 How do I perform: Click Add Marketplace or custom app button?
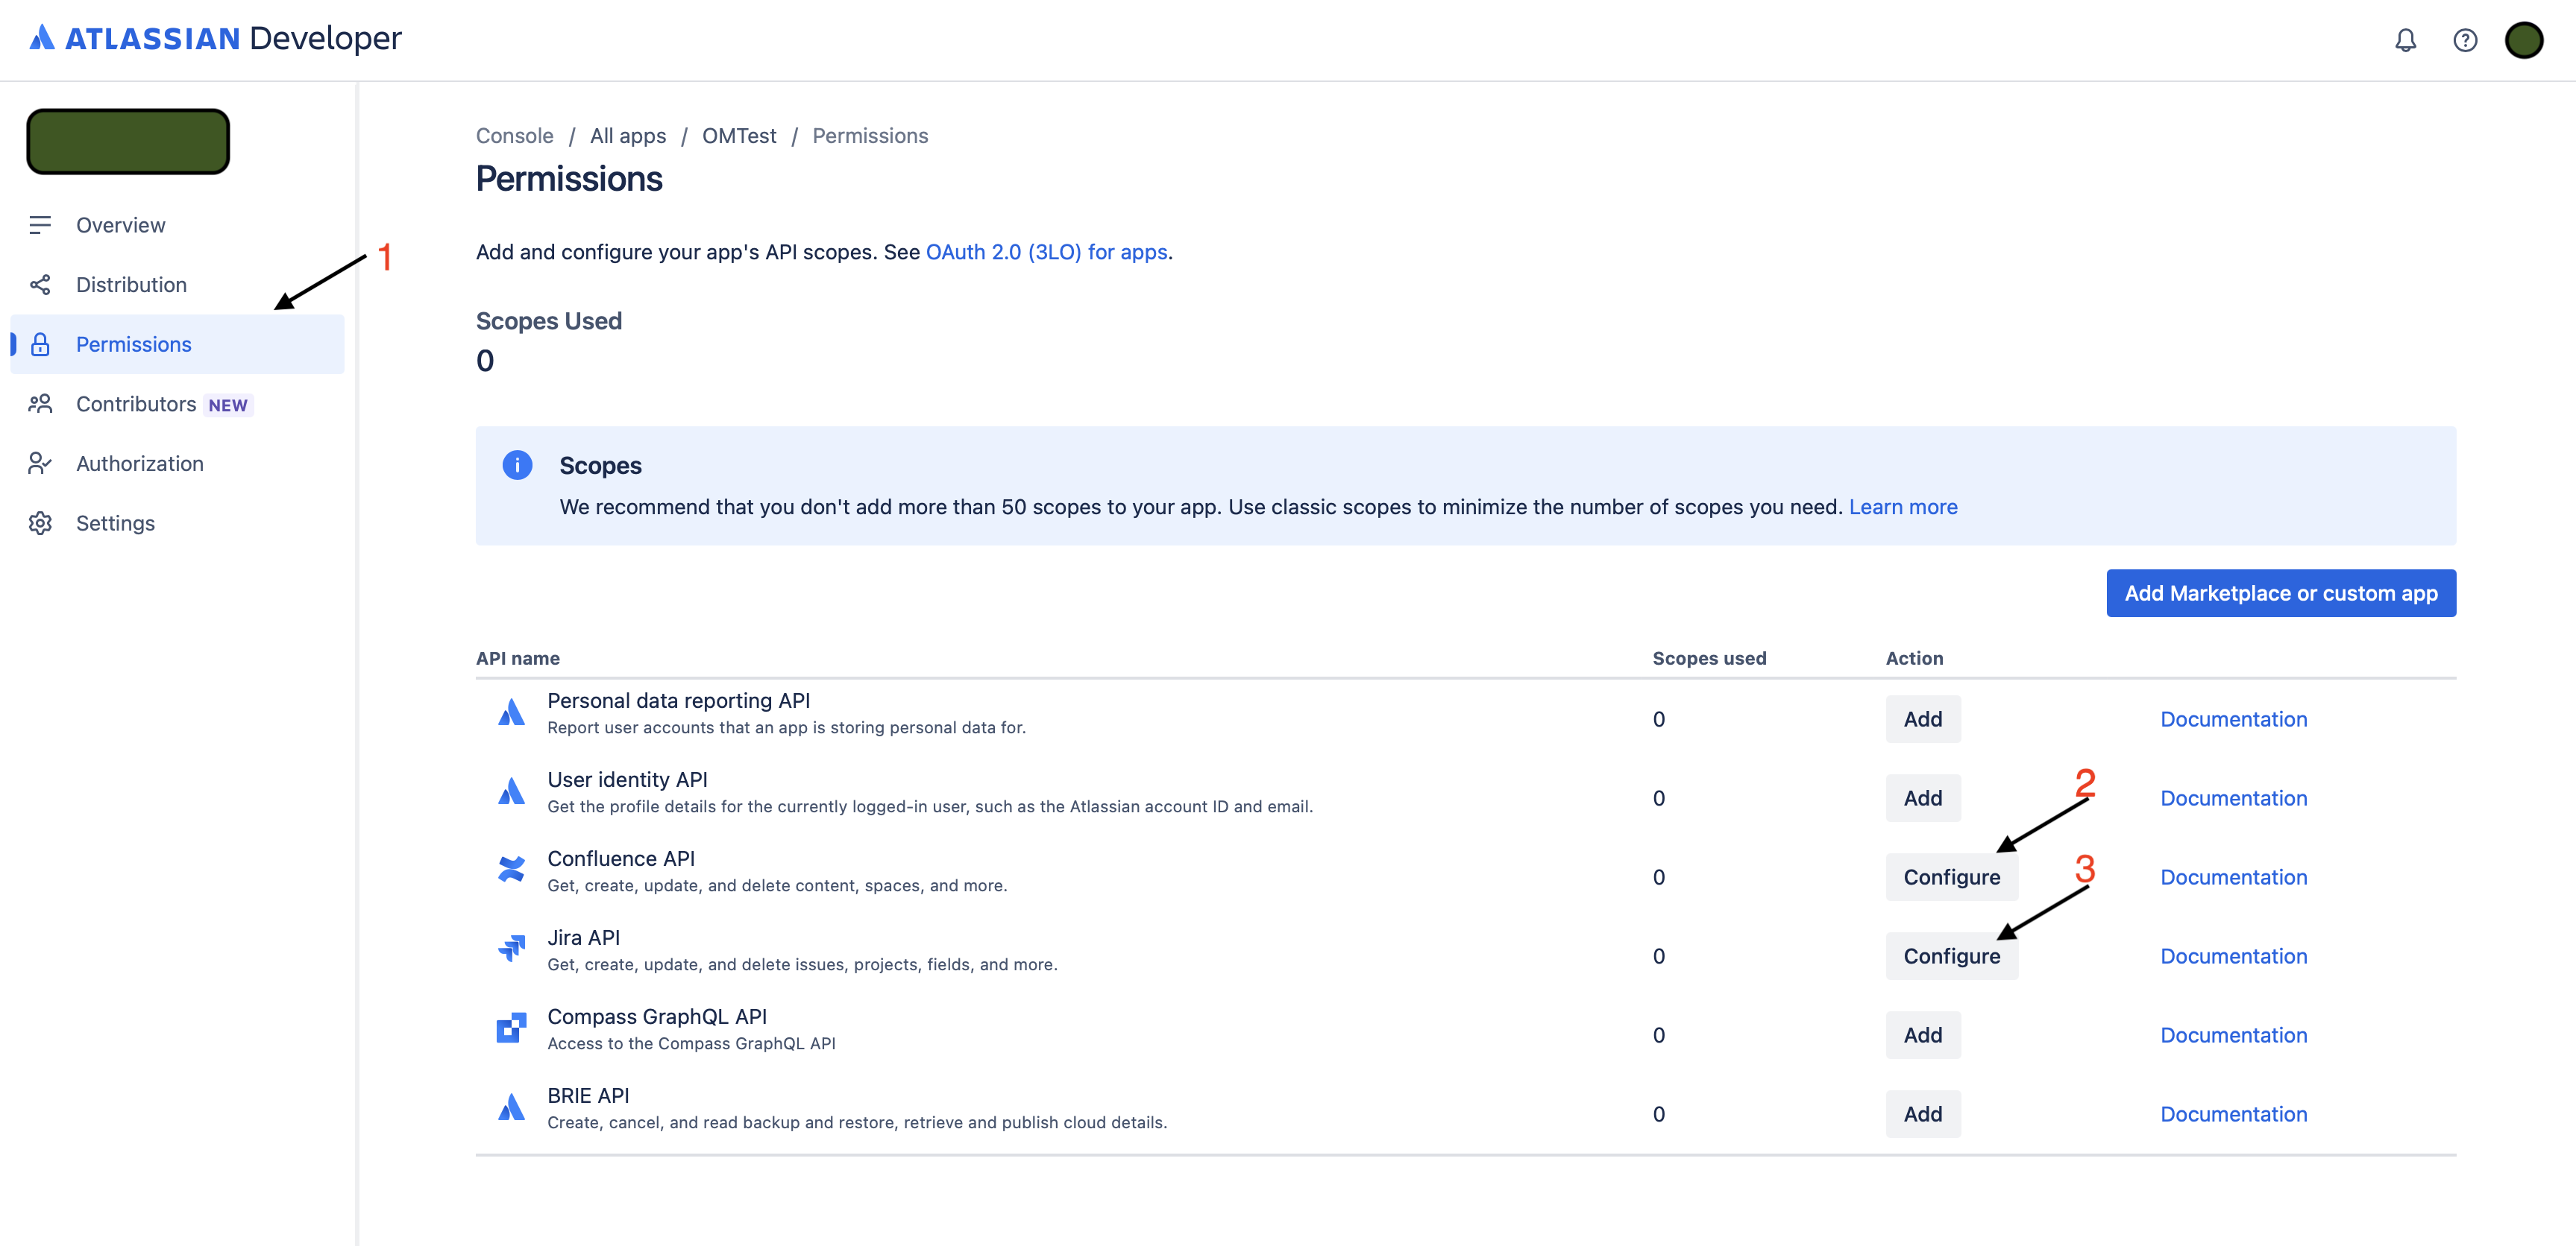[2281, 593]
